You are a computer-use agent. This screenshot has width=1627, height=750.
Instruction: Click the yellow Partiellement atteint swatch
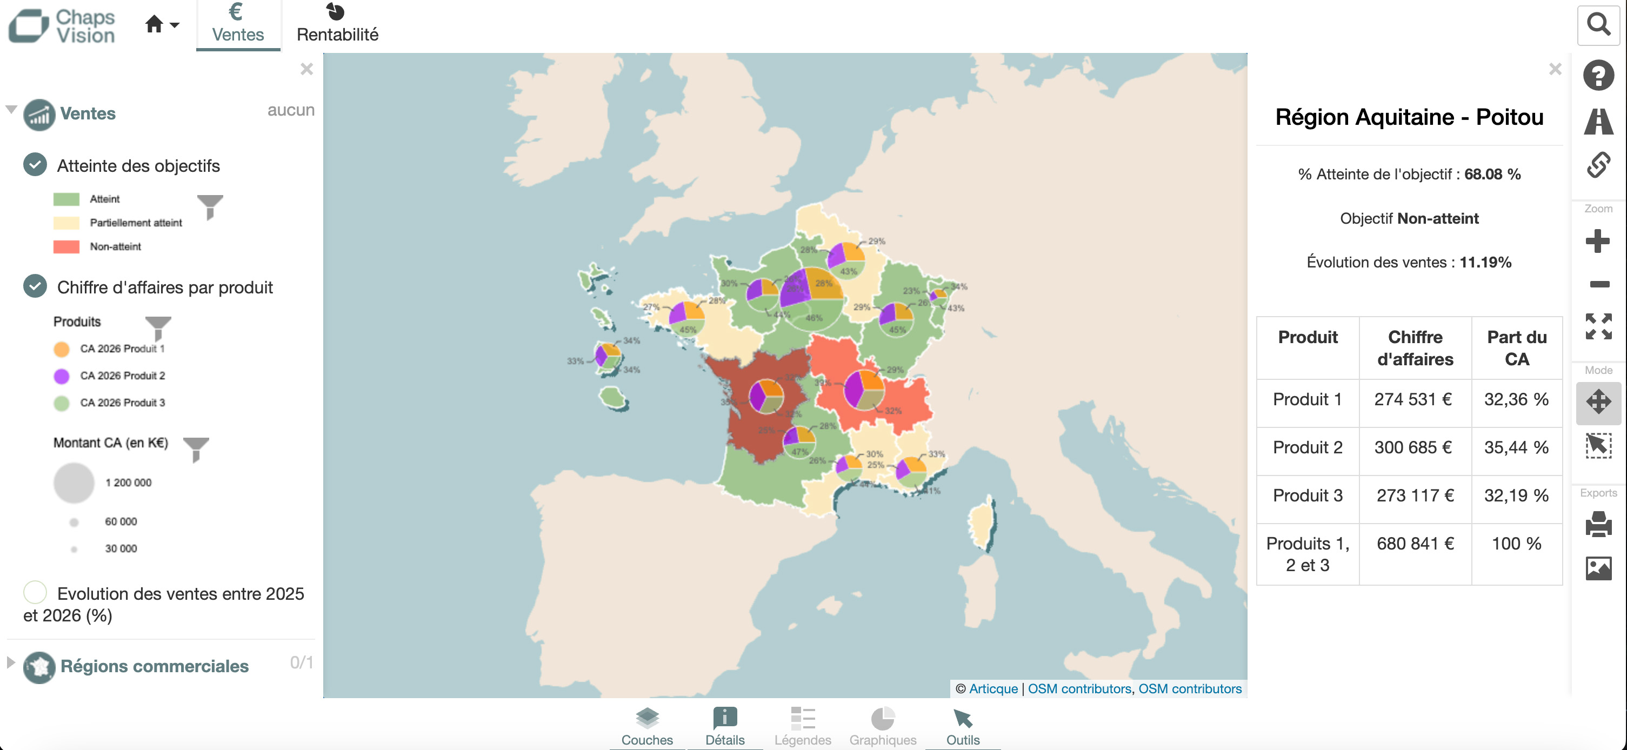(x=66, y=223)
